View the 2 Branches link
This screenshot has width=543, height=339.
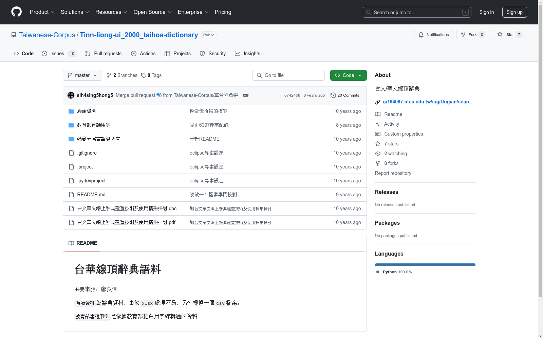pyautogui.click(x=122, y=75)
